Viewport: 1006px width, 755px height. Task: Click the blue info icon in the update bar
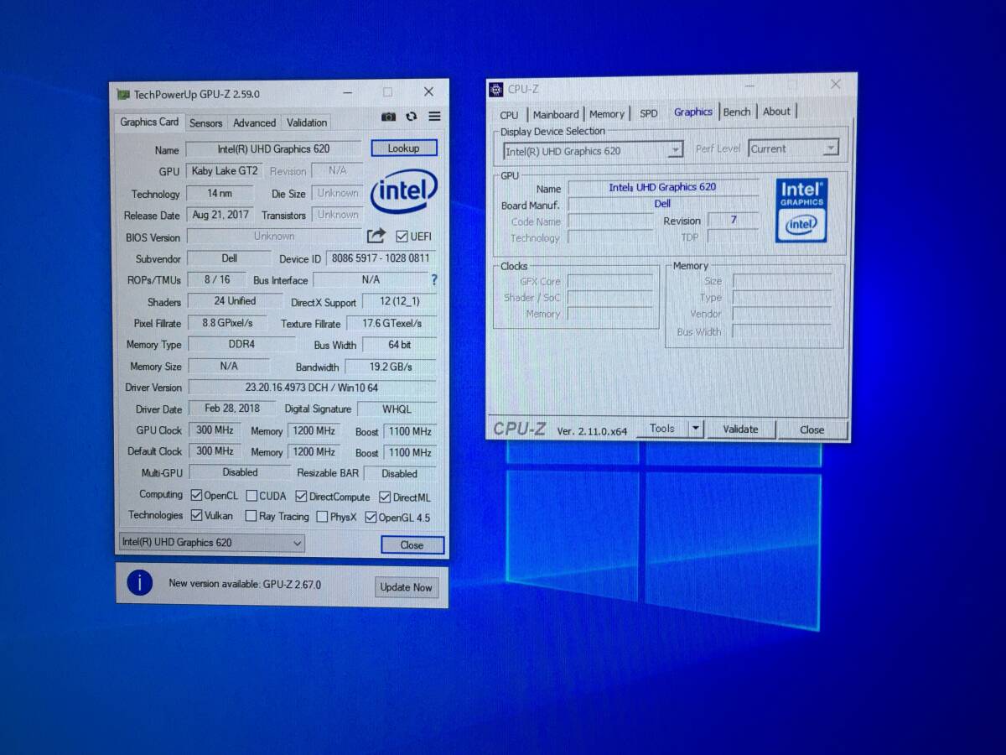click(139, 582)
